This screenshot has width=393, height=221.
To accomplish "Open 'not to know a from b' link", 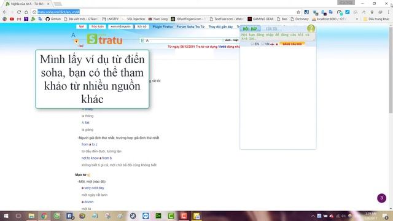I will point(96,158).
